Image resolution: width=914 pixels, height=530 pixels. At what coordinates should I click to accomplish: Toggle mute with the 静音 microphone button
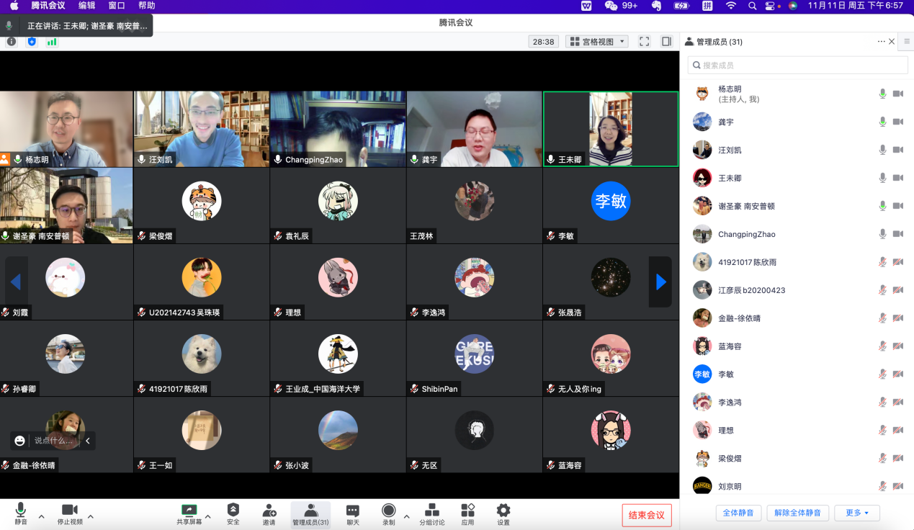point(21,513)
